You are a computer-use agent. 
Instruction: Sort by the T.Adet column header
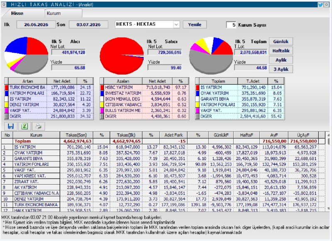coord(253,81)
